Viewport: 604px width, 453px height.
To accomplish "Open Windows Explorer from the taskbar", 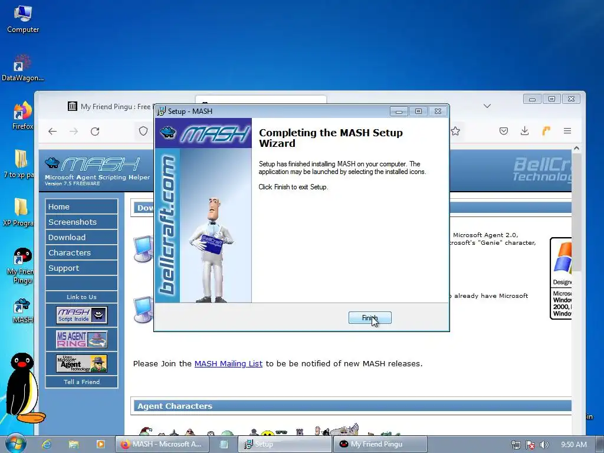I will pos(74,444).
